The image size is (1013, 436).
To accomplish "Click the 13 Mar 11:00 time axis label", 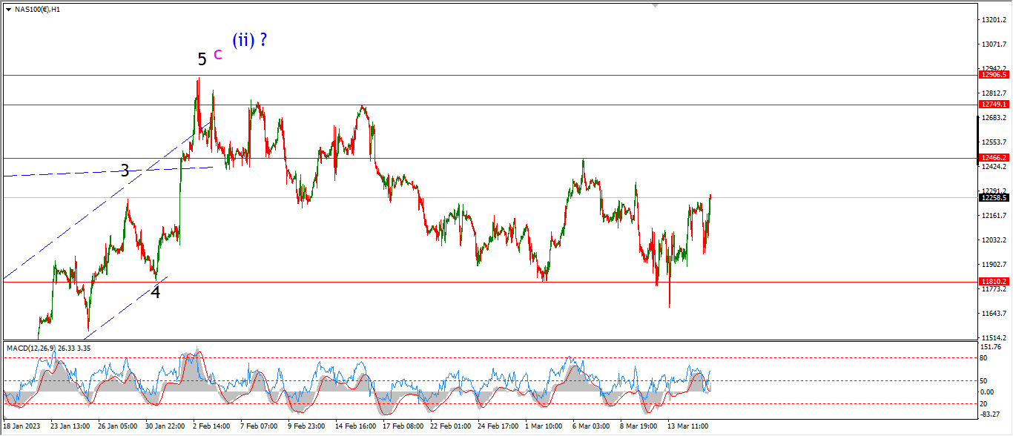I will pos(689,426).
